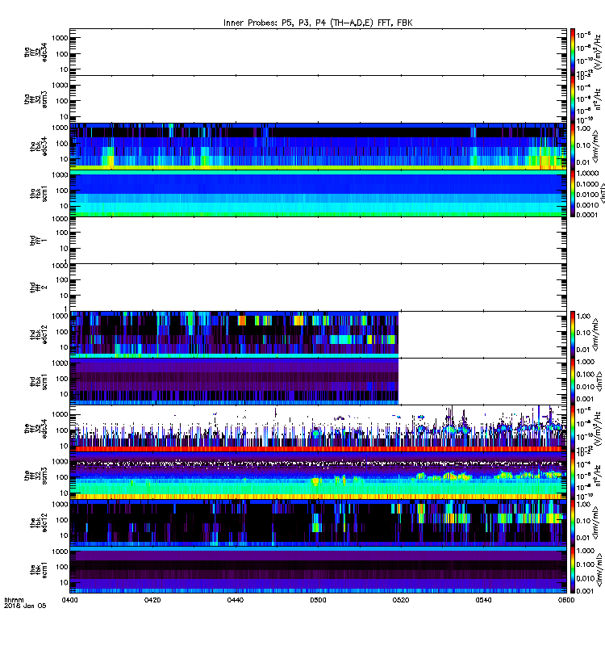Select the 'the fff 32 edc34' panel label
The height and width of the screenshot is (646, 605).
pos(35,429)
